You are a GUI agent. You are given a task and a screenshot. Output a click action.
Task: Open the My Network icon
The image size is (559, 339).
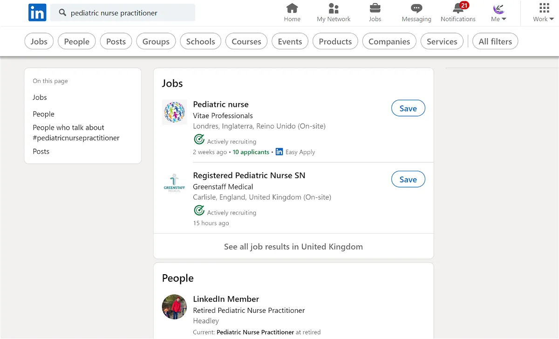coord(334,8)
